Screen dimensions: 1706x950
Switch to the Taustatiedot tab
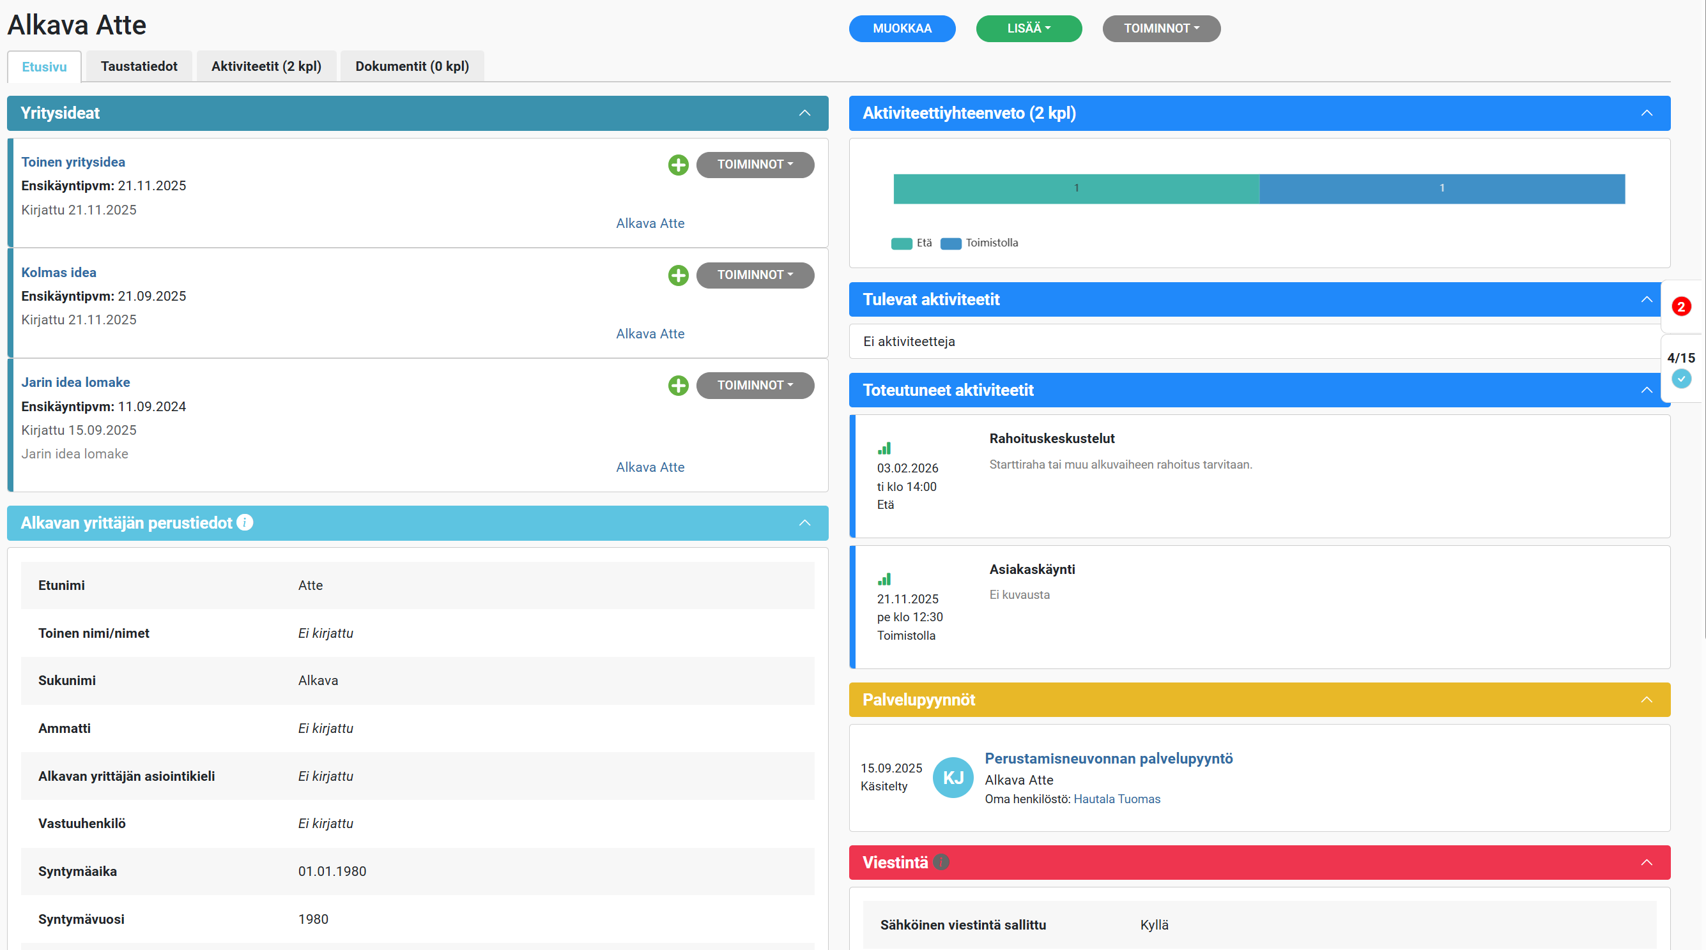pyautogui.click(x=139, y=66)
